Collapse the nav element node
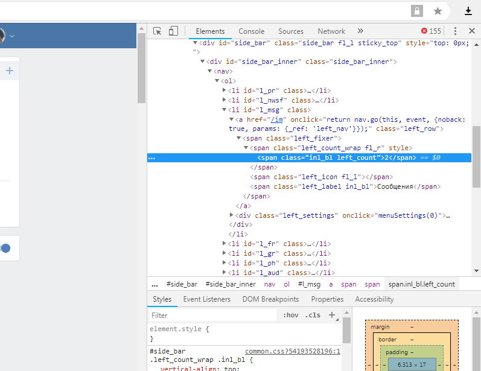Screen dimensions: 481x371 [210, 71]
